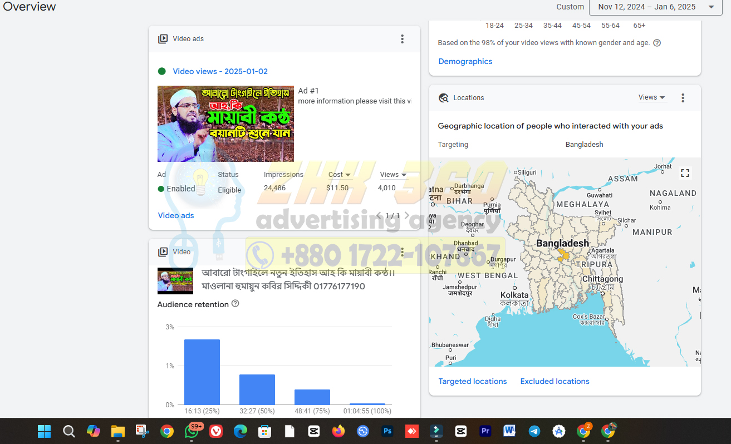
Task: Open Microsoft Edge from taskbar
Action: tap(240, 431)
